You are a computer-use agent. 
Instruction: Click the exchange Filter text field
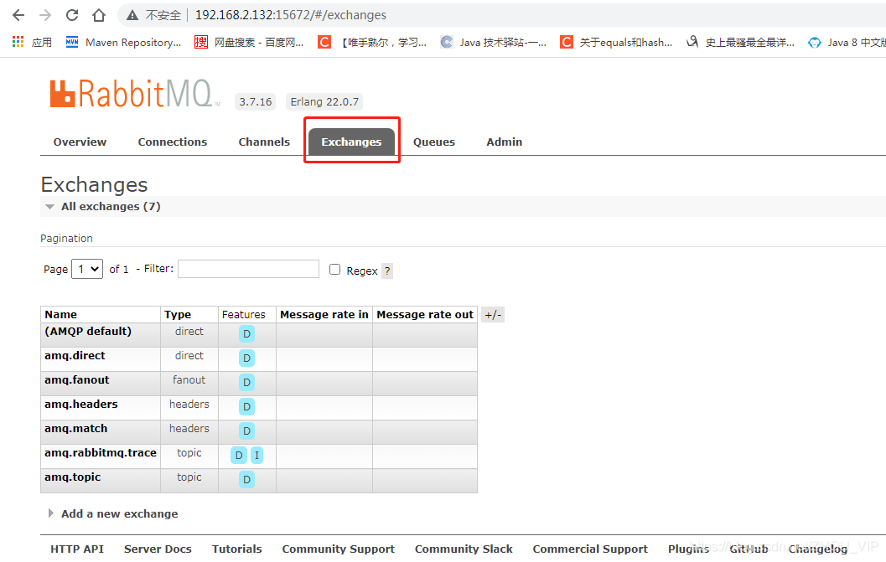click(x=249, y=269)
